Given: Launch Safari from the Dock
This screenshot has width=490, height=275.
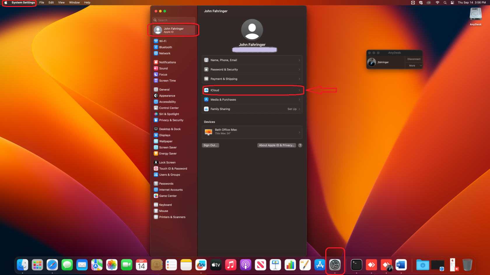Looking at the screenshot, I should pyautogui.click(x=52, y=265).
